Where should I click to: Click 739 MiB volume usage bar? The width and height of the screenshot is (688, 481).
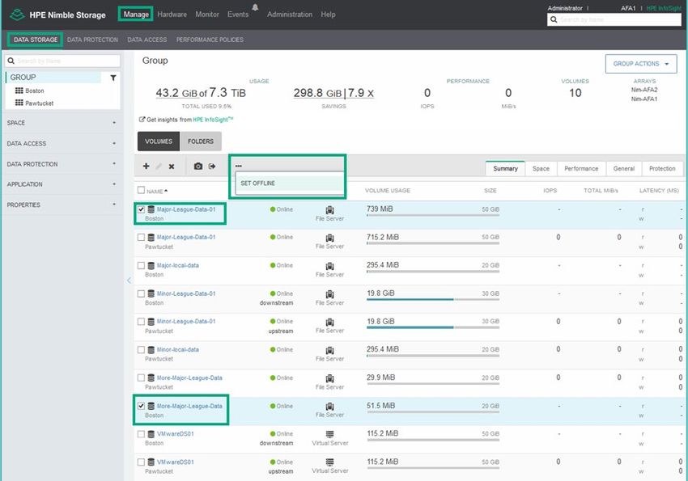[x=433, y=215]
